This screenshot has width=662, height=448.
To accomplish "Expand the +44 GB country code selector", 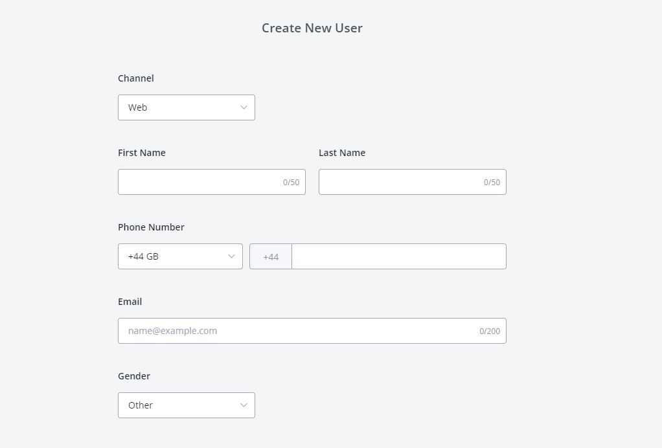I will click(179, 256).
